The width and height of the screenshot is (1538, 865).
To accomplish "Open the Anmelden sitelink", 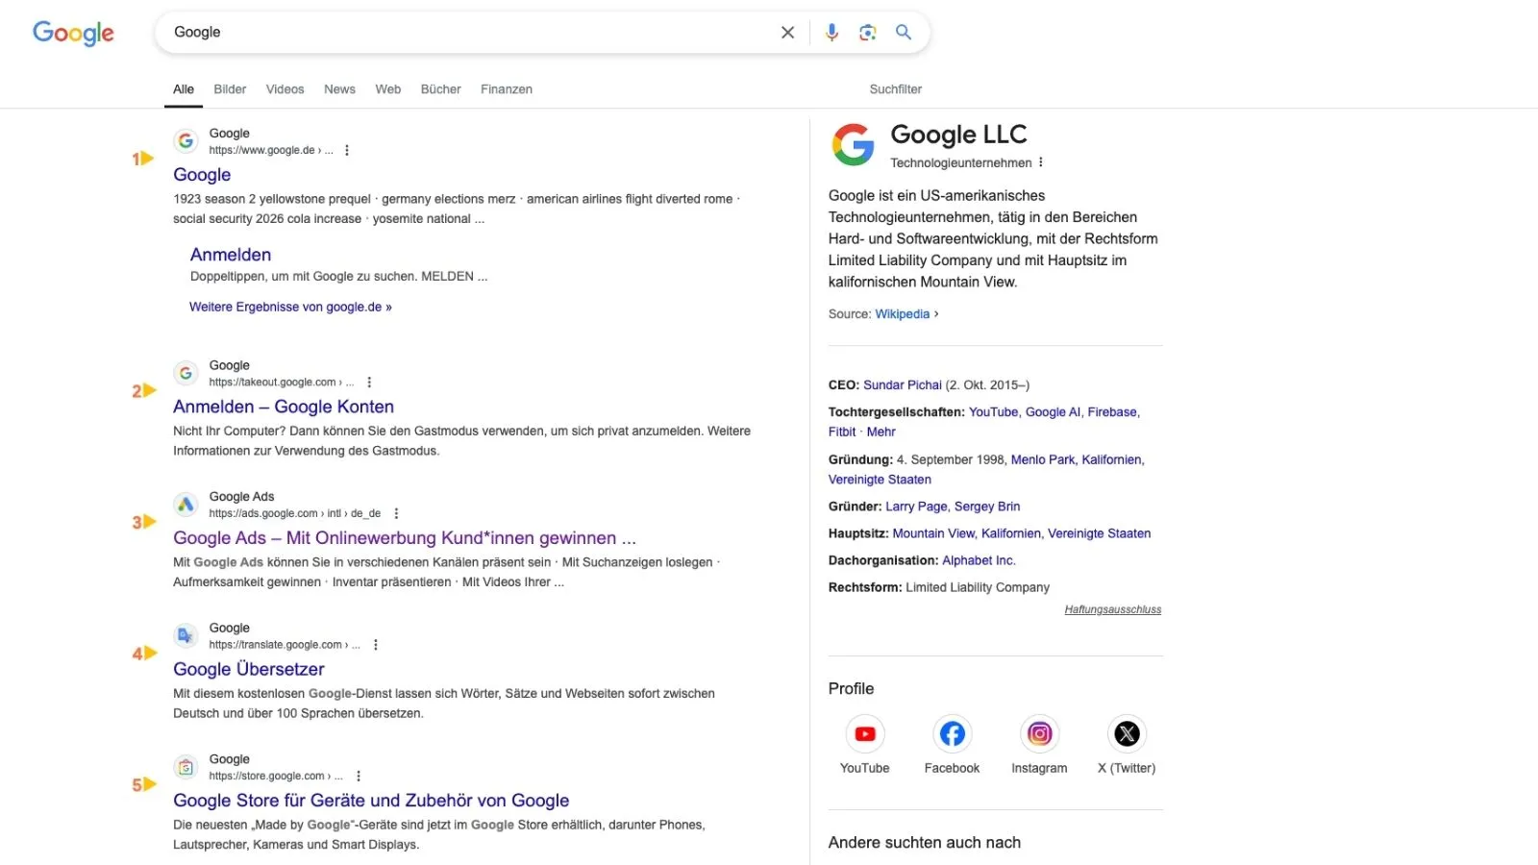I will 231,254.
